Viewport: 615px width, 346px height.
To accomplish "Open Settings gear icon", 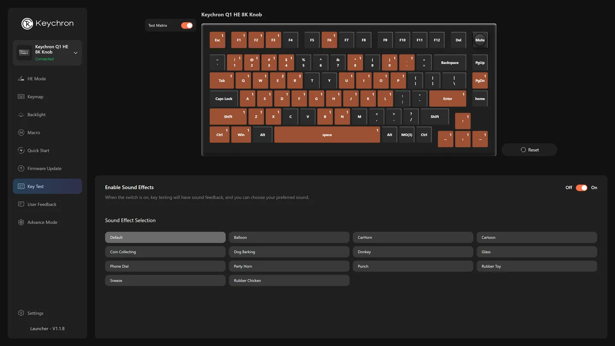I will click(x=21, y=313).
